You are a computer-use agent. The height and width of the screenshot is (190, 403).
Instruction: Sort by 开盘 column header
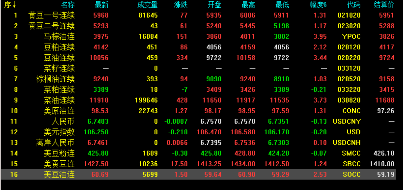click(215, 5)
